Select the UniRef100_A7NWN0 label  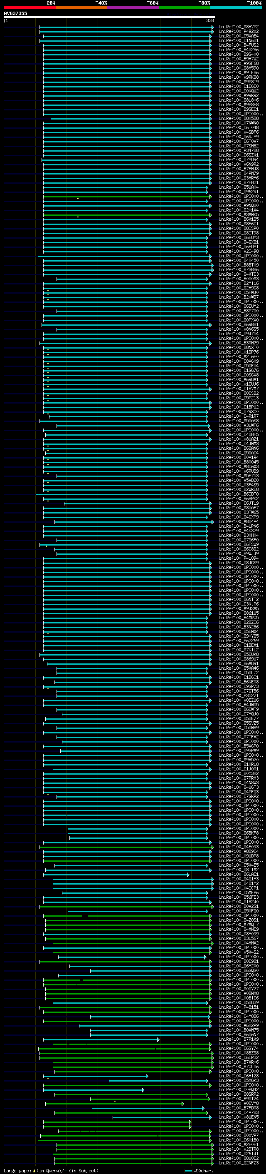[238, 123]
